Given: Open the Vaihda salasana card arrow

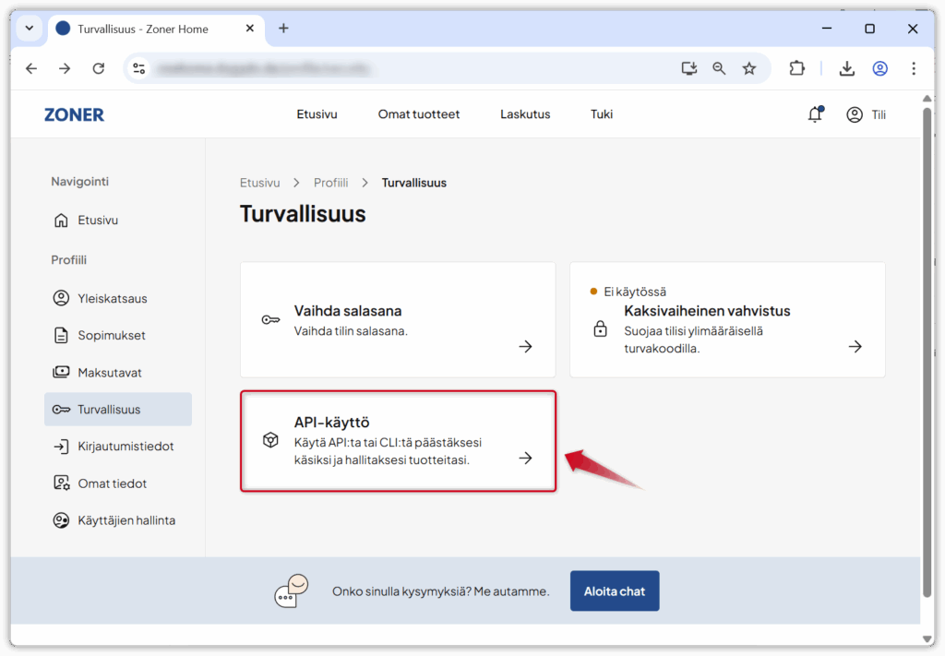Looking at the screenshot, I should (525, 347).
